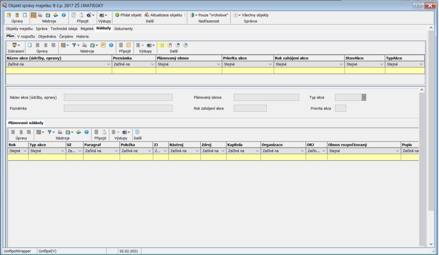The height and width of the screenshot is (255, 439).
Task: Toggle the highlighted first icon in top Nástroje group
Action: (33, 15)
